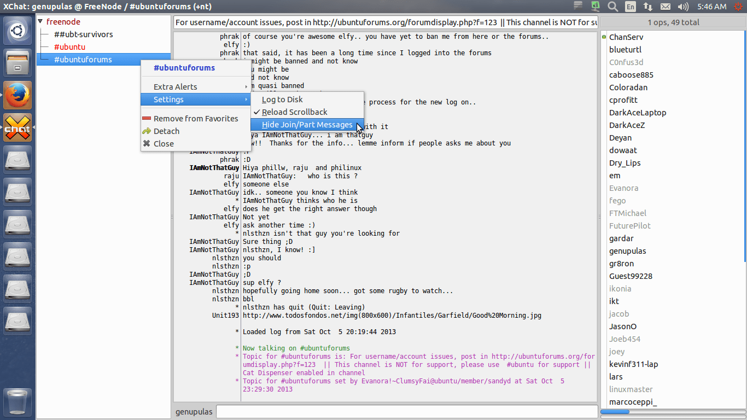This screenshot has width=747, height=420.
Task: Click the Unit193 nickname in chat
Action: pyautogui.click(x=225, y=316)
